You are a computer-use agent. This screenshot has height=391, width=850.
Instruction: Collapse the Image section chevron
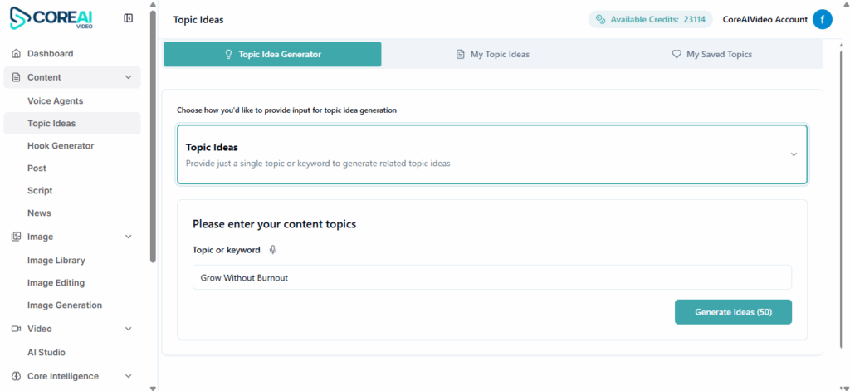point(128,237)
